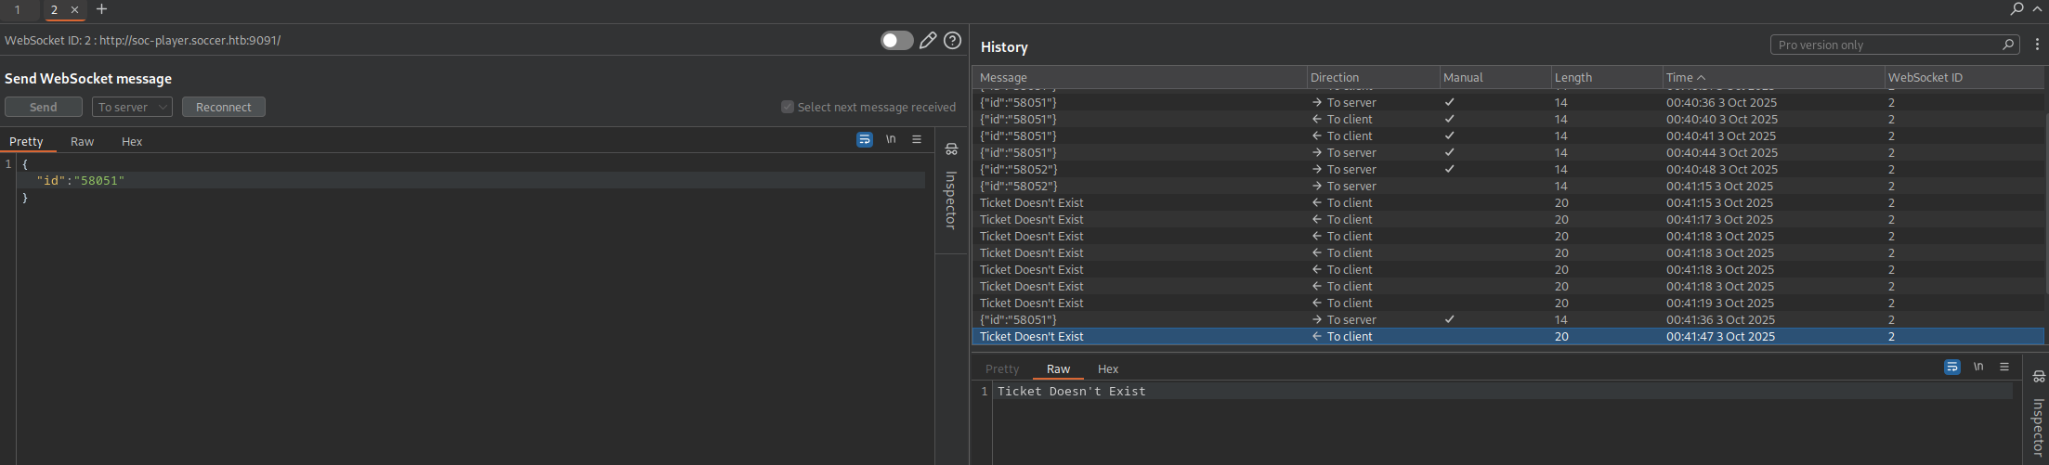This screenshot has width=2049, height=465.
Task: Click the Send button
Action: [x=44, y=108]
